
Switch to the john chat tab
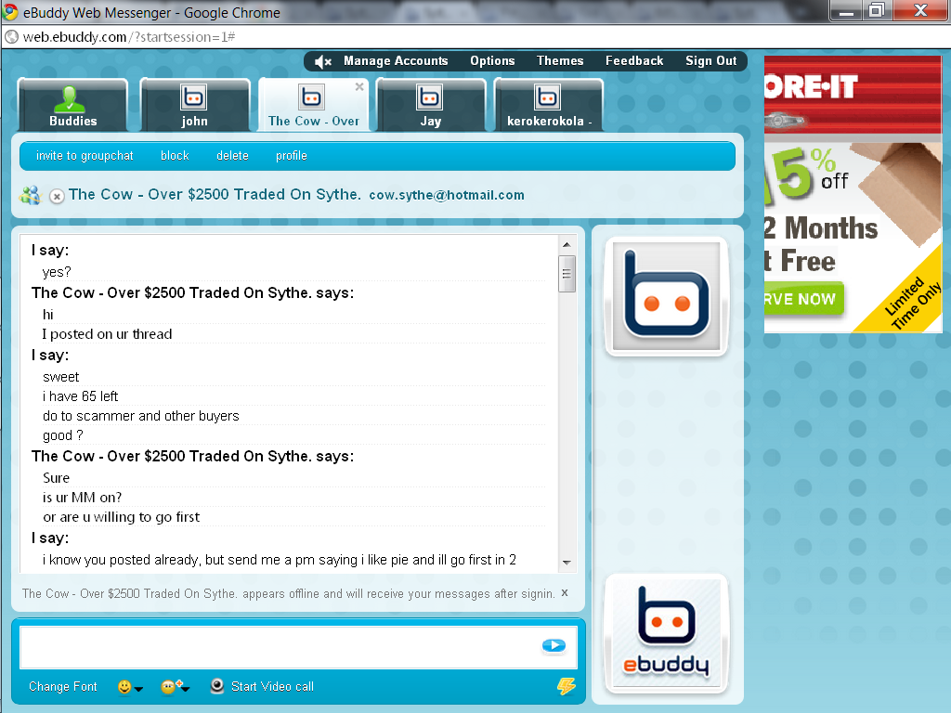pyautogui.click(x=194, y=105)
